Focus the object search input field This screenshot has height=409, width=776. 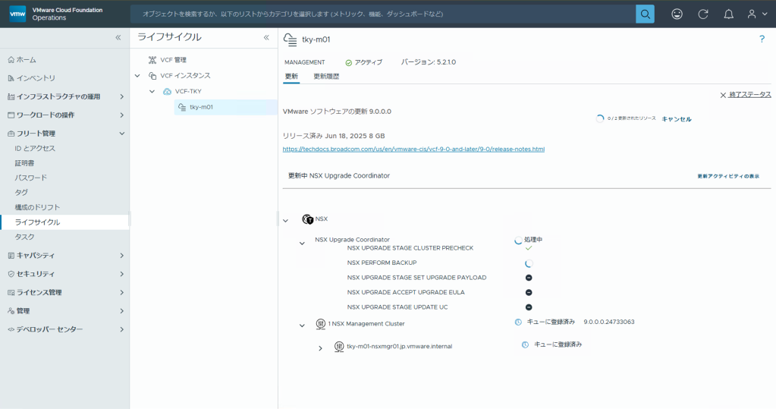383,14
